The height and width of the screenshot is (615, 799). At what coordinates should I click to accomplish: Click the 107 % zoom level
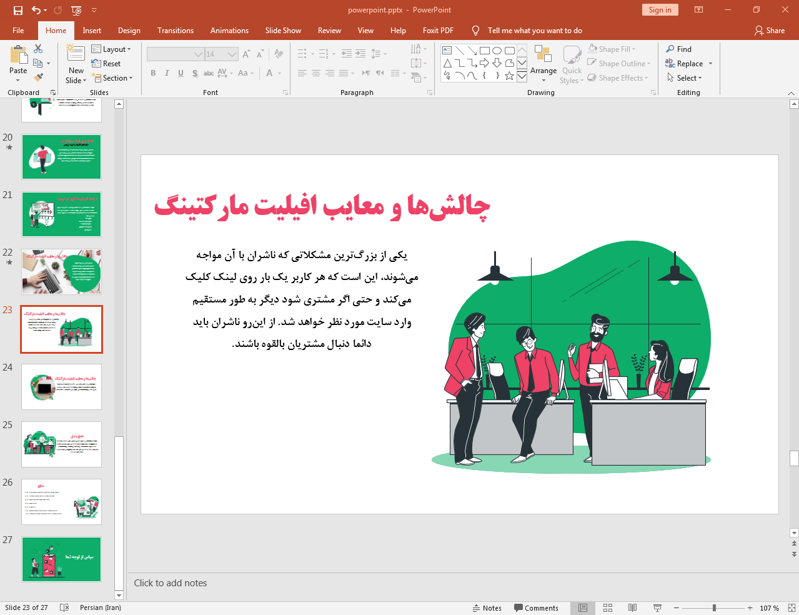pyautogui.click(x=769, y=608)
